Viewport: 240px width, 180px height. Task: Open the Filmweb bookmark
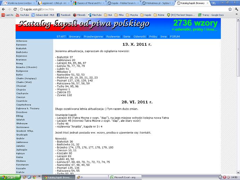click(79, 15)
